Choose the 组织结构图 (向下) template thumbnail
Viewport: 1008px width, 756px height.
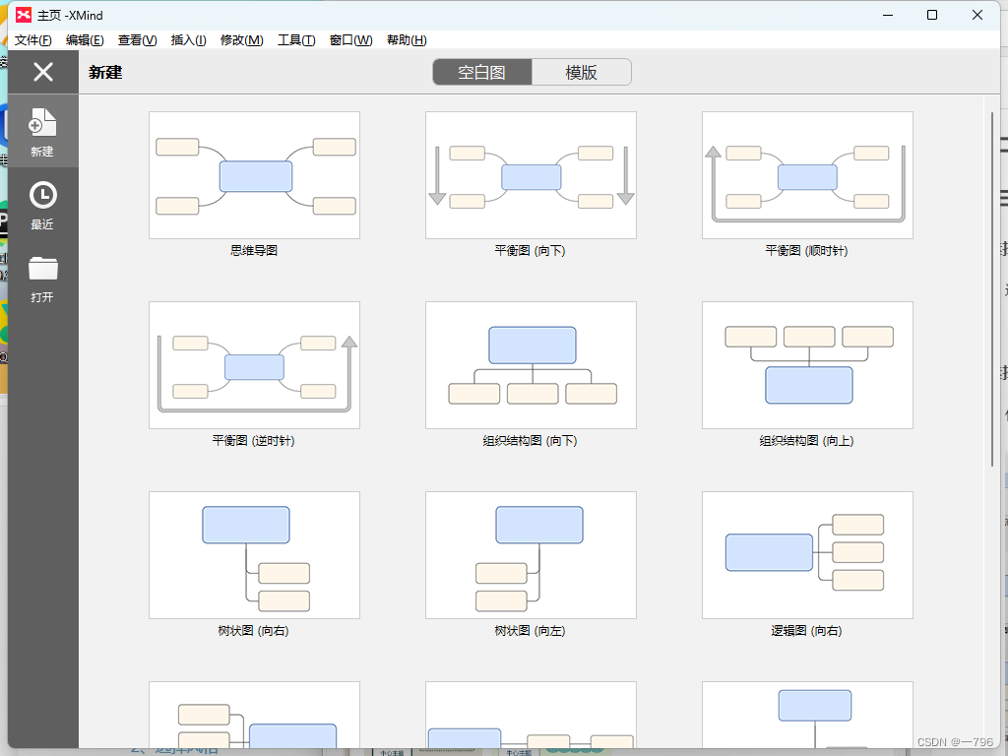(x=531, y=365)
